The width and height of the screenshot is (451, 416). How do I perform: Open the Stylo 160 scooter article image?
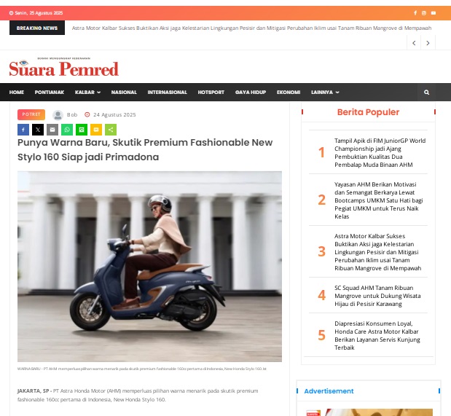coord(149,267)
